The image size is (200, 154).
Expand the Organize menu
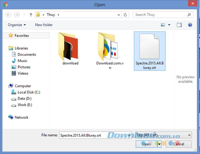click(x=17, y=25)
